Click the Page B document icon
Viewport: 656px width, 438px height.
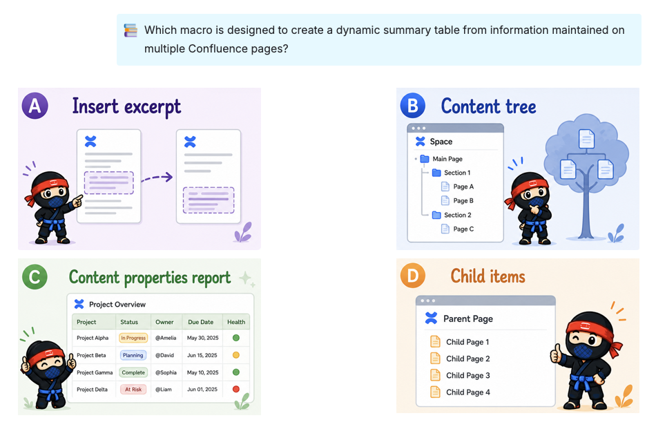[445, 200]
